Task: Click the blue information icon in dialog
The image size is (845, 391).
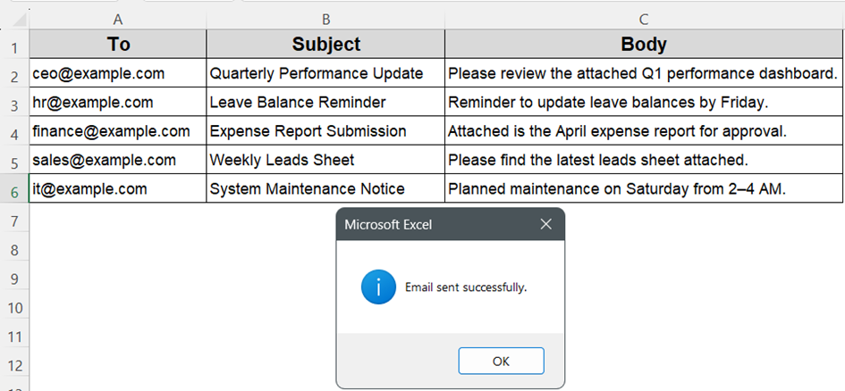Action: click(x=378, y=287)
